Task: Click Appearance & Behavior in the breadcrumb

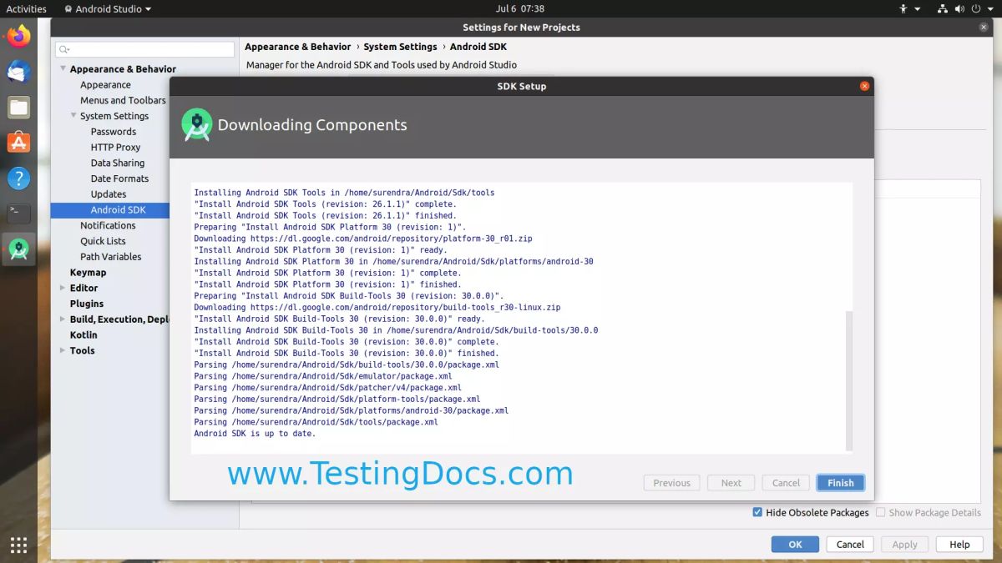Action: (x=298, y=47)
